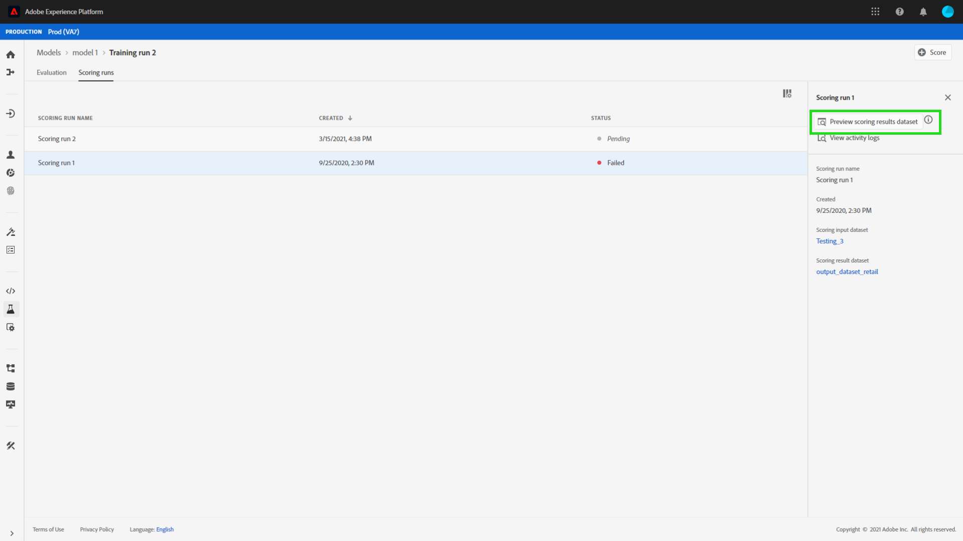Image resolution: width=963 pixels, height=541 pixels.
Task: Click Preview scoring results dataset
Action: pyautogui.click(x=868, y=122)
